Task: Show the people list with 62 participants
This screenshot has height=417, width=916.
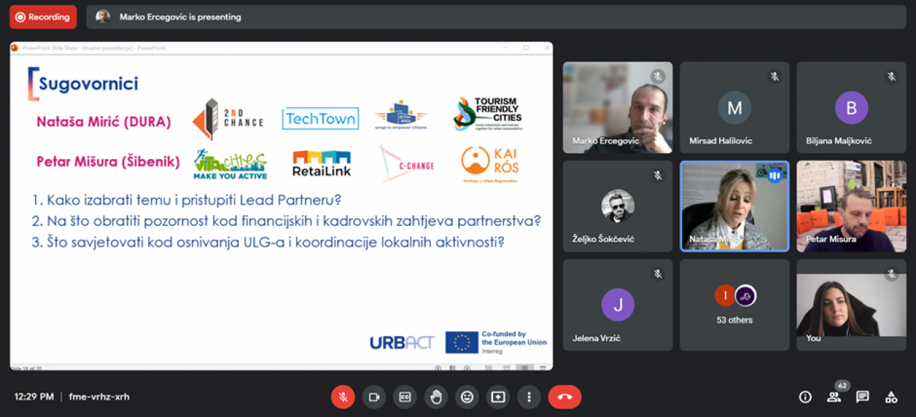Action: pos(834,396)
